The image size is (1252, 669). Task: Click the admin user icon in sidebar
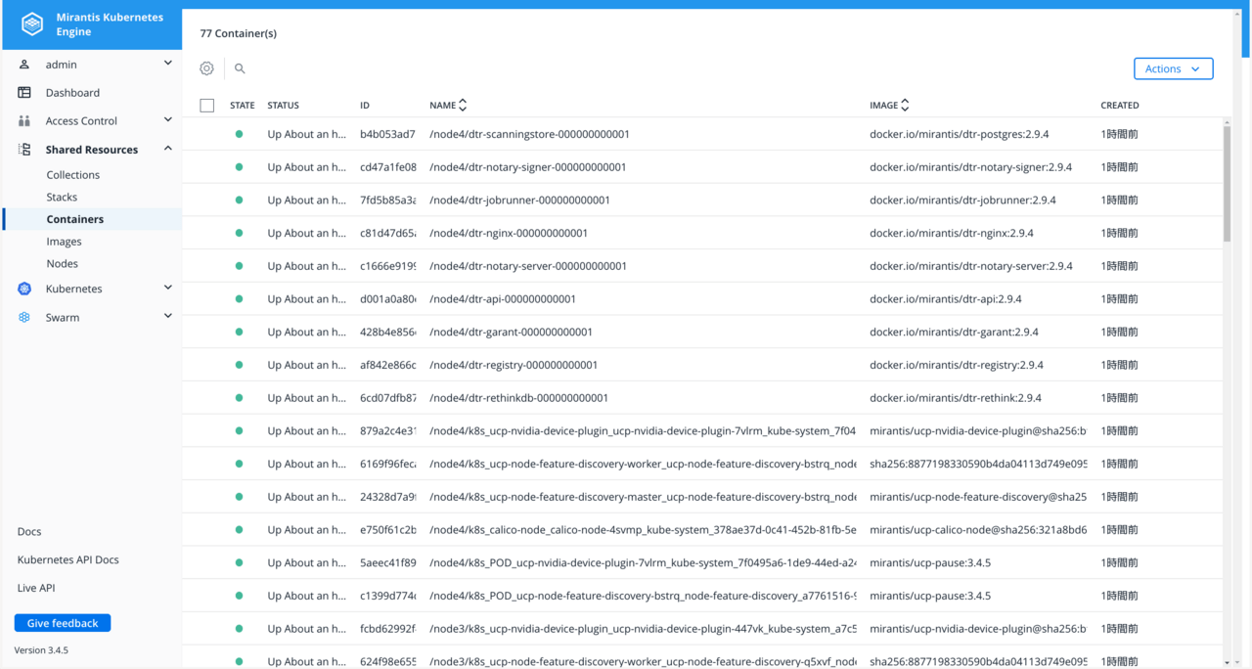coord(24,65)
